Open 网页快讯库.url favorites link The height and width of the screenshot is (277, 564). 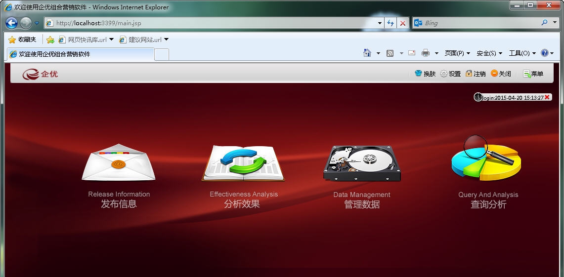coord(83,40)
